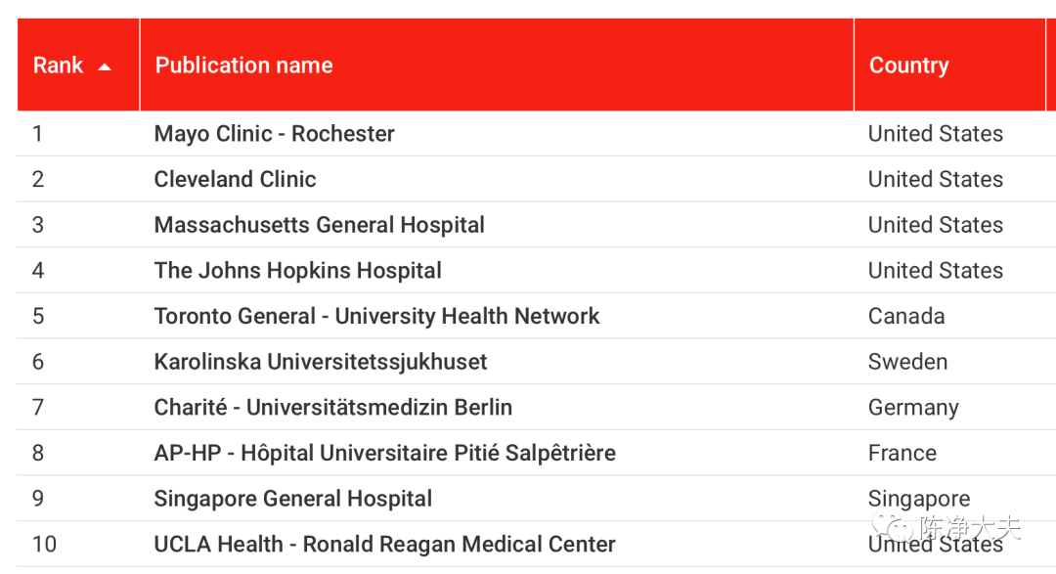Image resolution: width=1056 pixels, height=574 pixels.
Task: Select Charité - Universitätsmedizin Berlin row
Action: [536, 408]
